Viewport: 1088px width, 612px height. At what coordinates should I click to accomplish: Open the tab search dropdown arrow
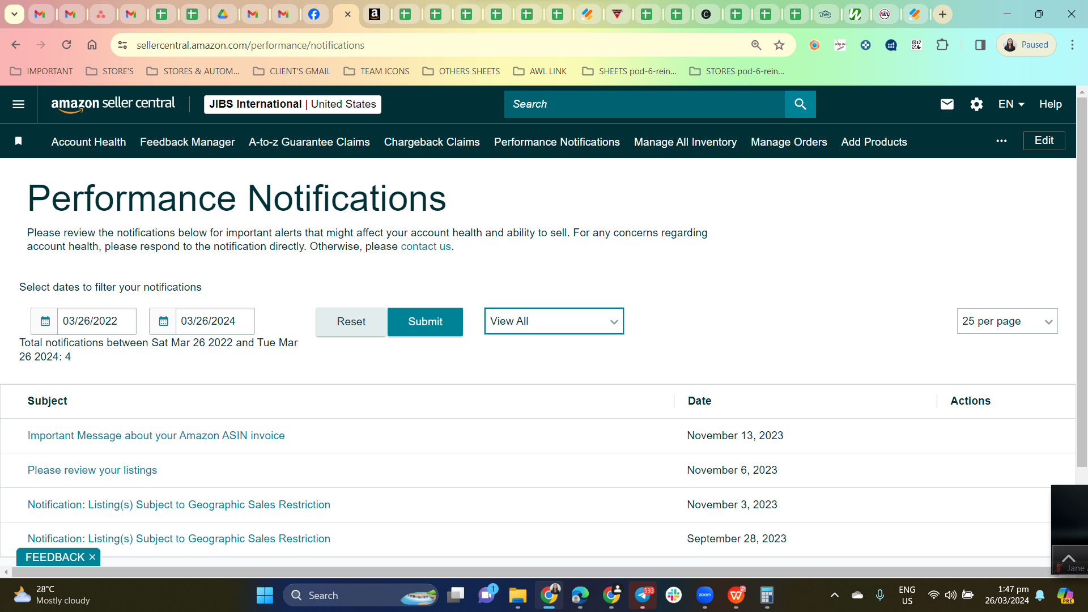14,14
